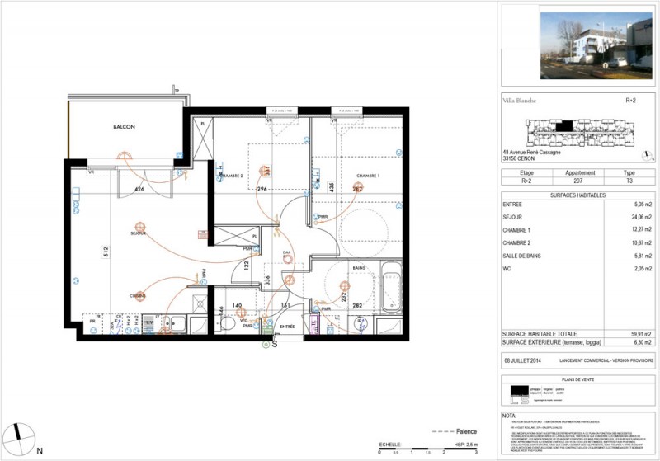
Task: Click the 140 dimension in the WC
Action: 237,305
